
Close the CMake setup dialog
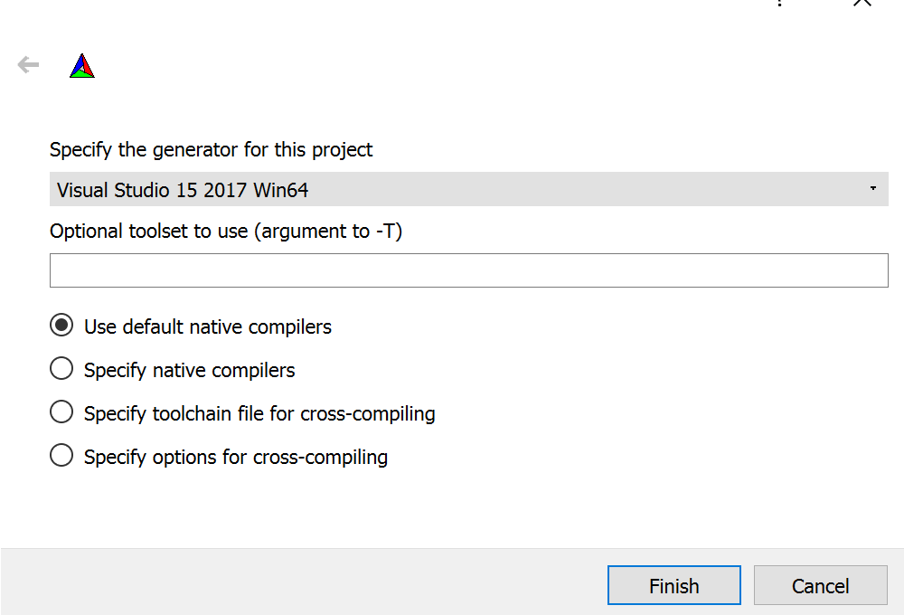(862, 5)
